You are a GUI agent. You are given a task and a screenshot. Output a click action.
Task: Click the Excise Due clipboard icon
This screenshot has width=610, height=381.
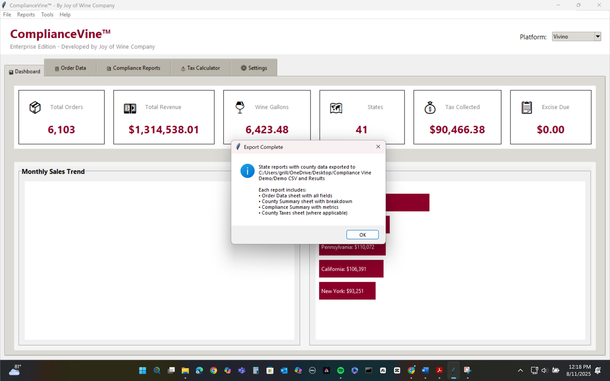click(527, 107)
